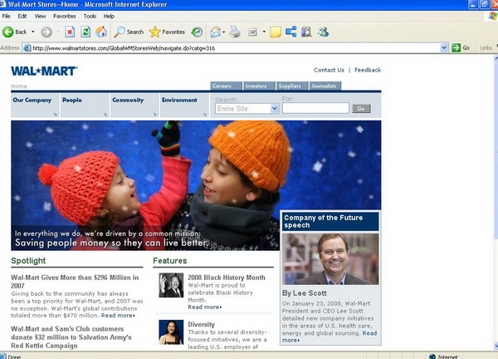Expand the Our Company navigation menu
498x359 pixels.
pyautogui.click(x=35, y=105)
